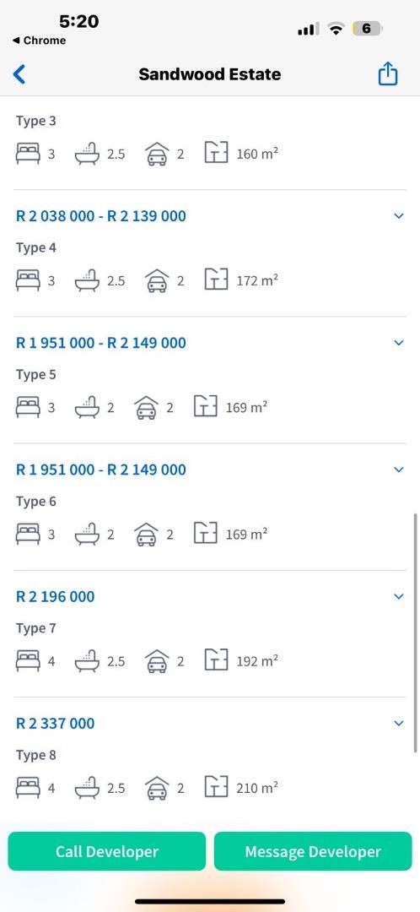
Task: Tap the floor plan icon under Type 6
Action: (x=205, y=535)
